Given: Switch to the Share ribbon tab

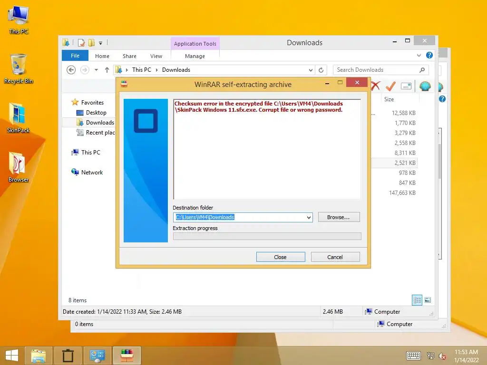Looking at the screenshot, I should (129, 56).
